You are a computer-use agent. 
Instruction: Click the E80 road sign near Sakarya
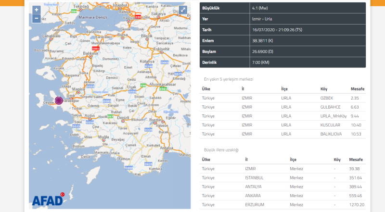(x=139, y=15)
